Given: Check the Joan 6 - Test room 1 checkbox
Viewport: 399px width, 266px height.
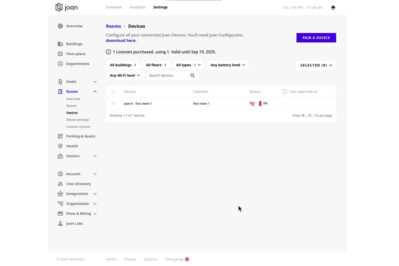Looking at the screenshot, I should pyautogui.click(x=113, y=103).
